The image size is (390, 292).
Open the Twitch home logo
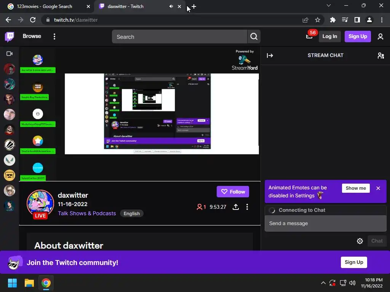tap(10, 37)
